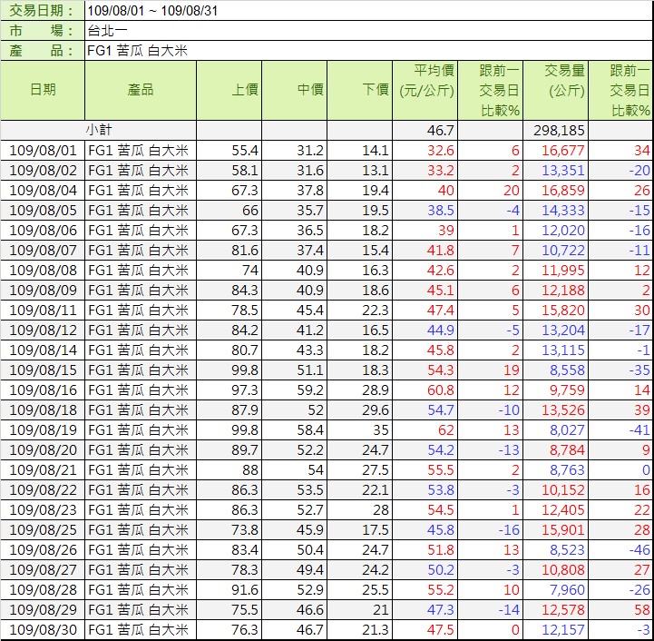Click the 日期 column header

point(43,90)
